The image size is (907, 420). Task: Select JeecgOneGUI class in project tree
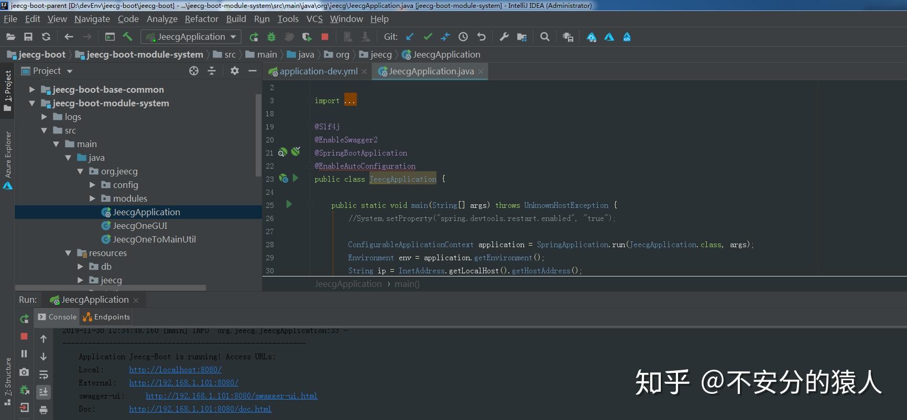coord(140,226)
